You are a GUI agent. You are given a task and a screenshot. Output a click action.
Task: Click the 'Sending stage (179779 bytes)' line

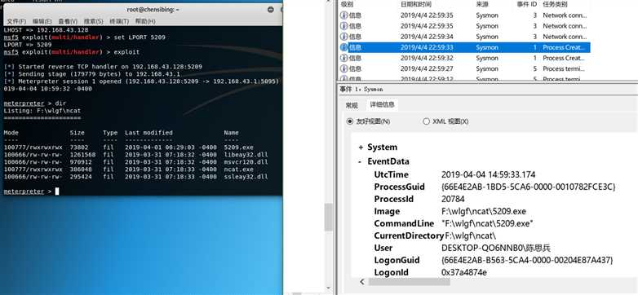(92, 74)
